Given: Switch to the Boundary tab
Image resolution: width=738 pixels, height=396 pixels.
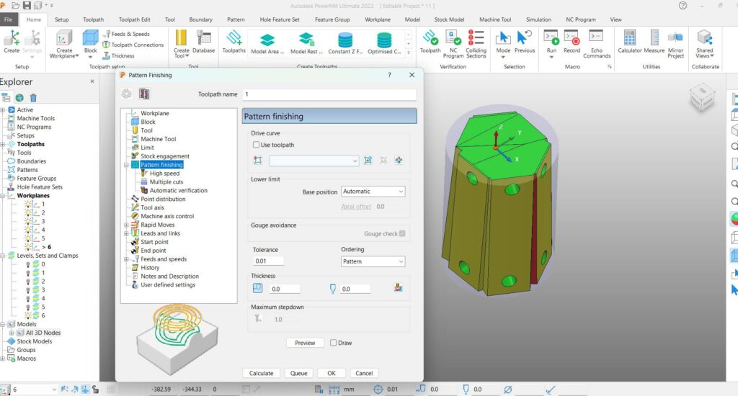Looking at the screenshot, I should [x=200, y=19].
